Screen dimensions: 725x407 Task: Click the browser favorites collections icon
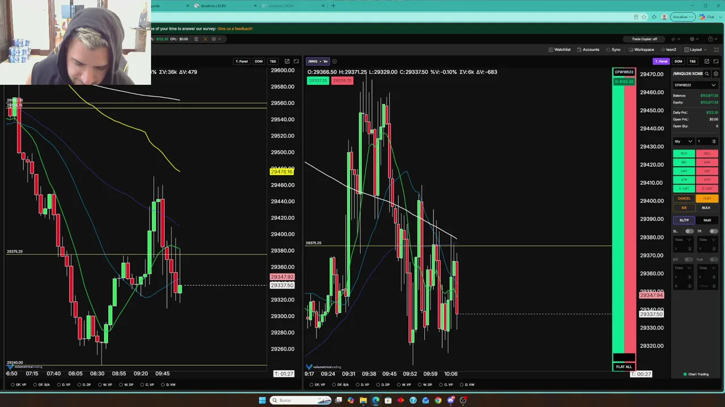coord(654,17)
